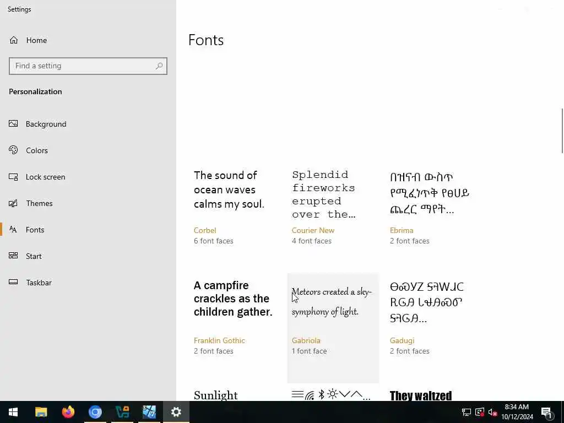
Task: Click the 4 font faces text under Courier New
Action: (312, 241)
